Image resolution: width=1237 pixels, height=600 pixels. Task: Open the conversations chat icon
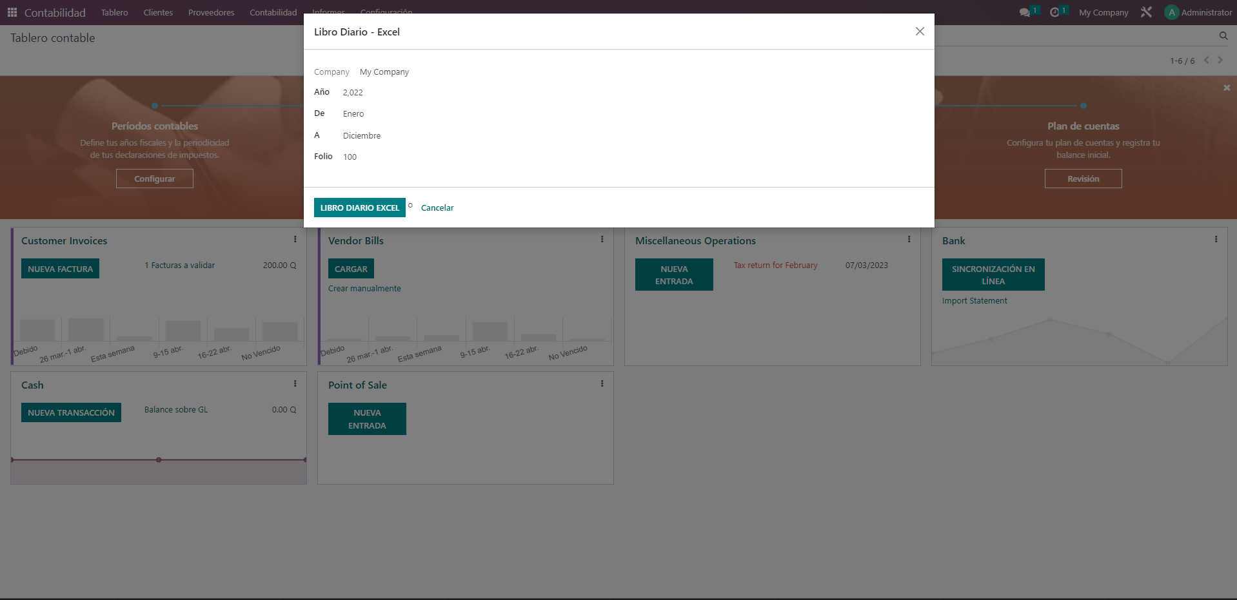click(x=1024, y=12)
